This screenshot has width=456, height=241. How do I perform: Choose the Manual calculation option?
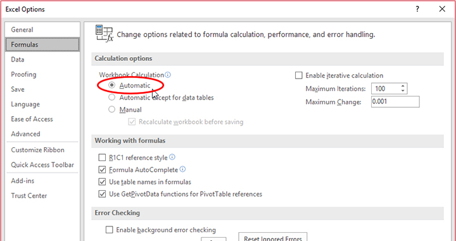(111, 110)
